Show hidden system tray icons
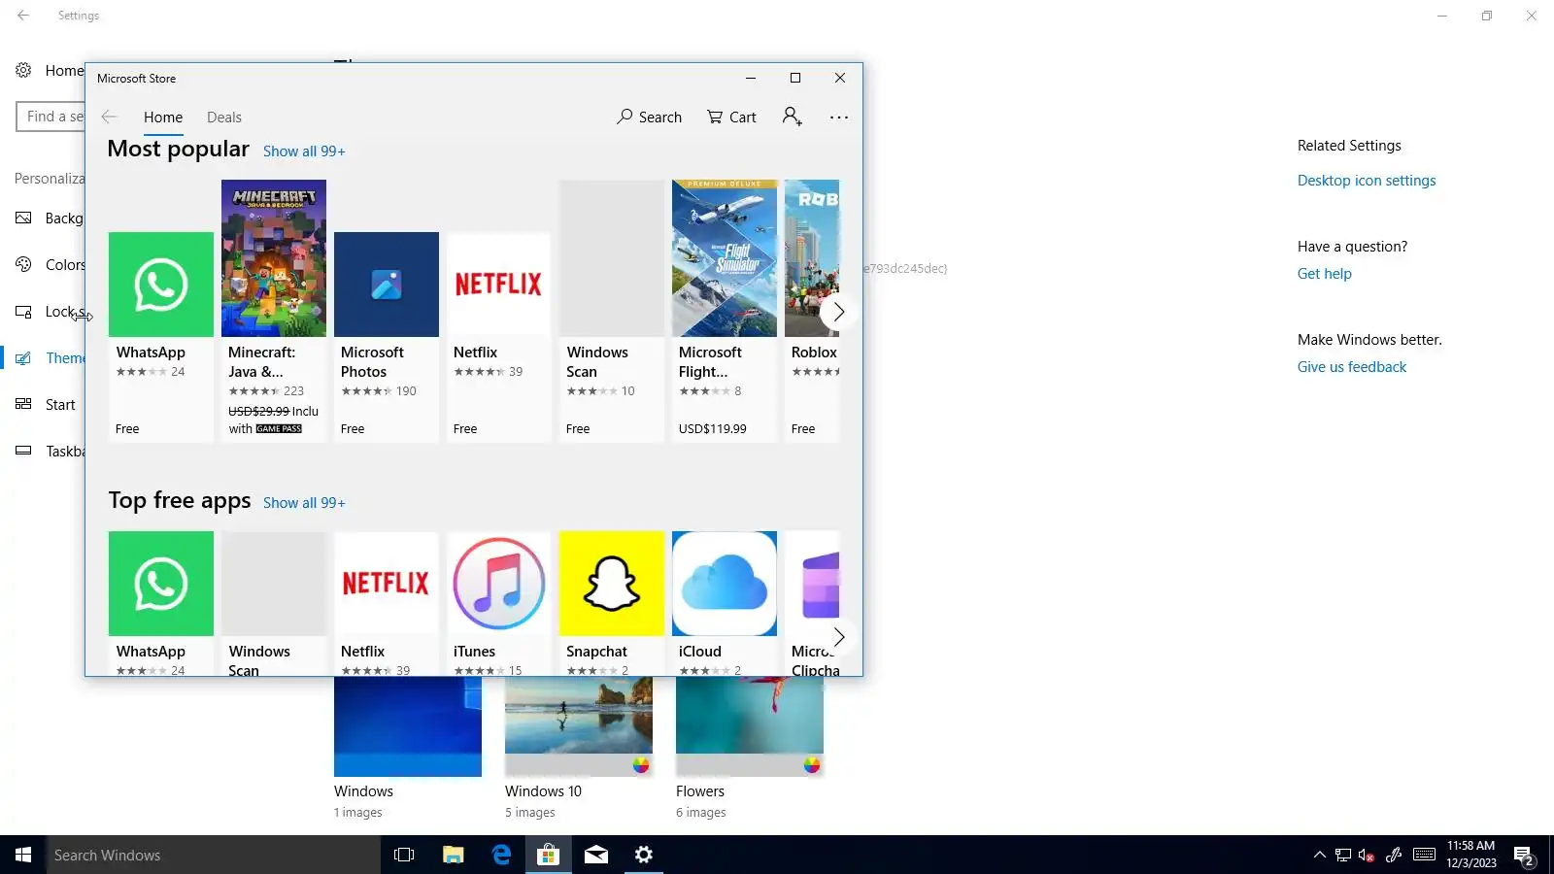 [1319, 855]
